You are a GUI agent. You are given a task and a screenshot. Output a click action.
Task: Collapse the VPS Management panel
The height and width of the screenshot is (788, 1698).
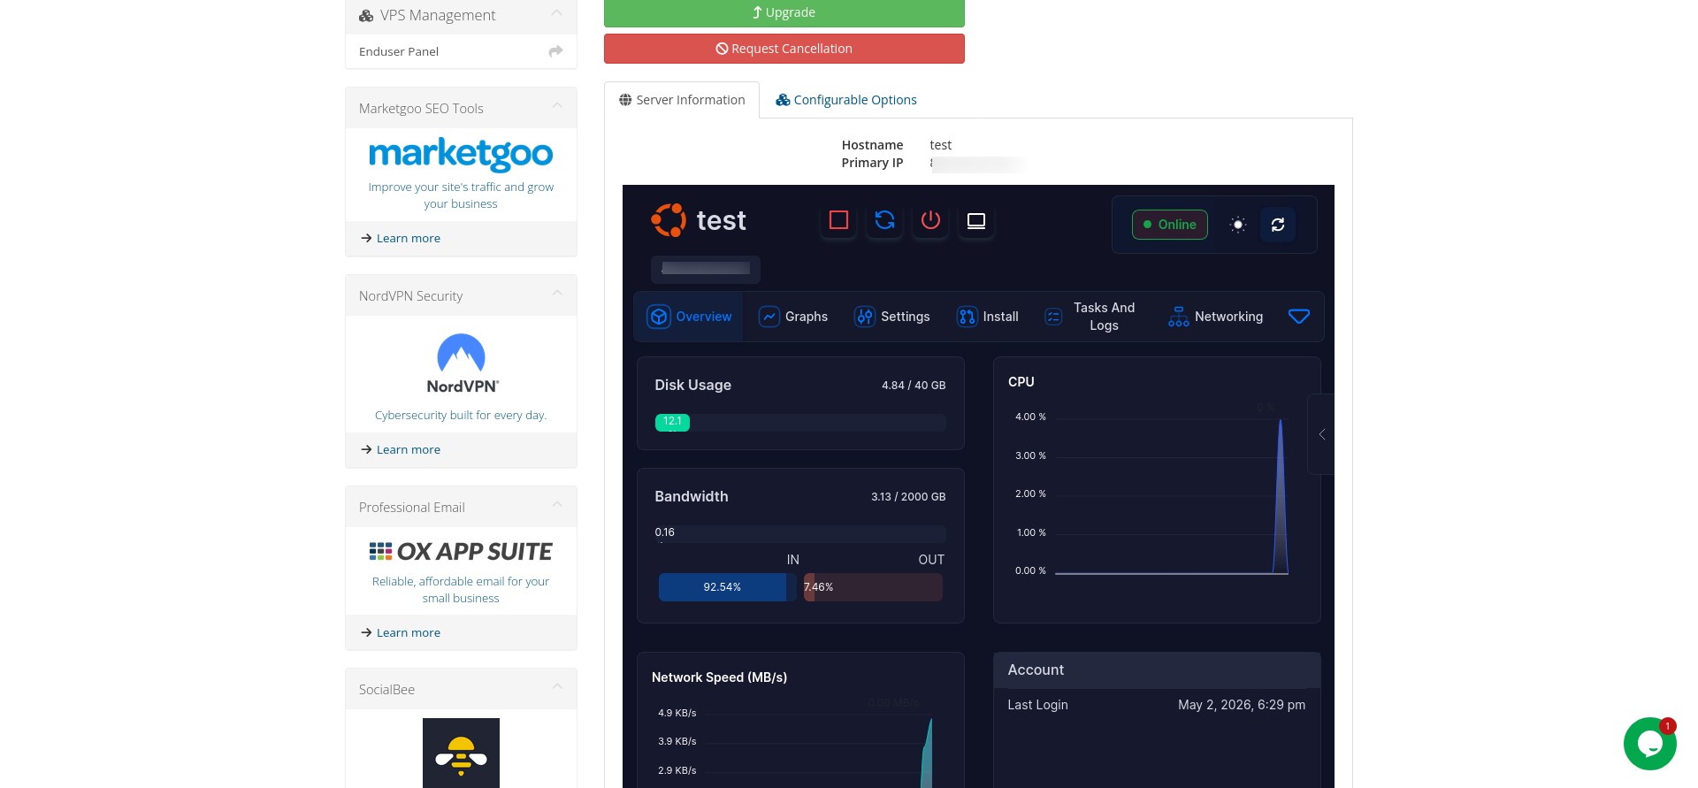click(x=557, y=13)
